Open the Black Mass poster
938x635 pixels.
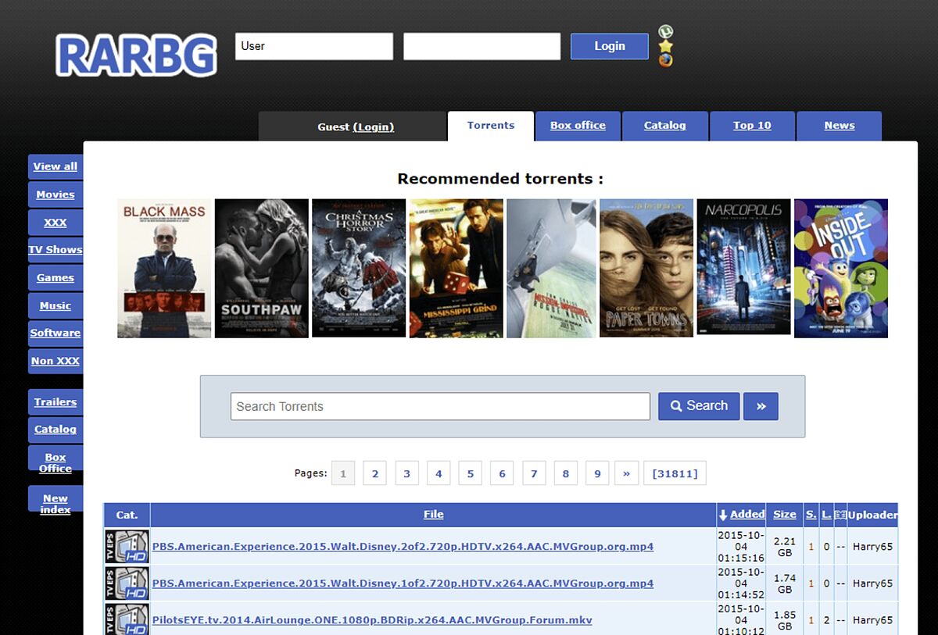(164, 268)
